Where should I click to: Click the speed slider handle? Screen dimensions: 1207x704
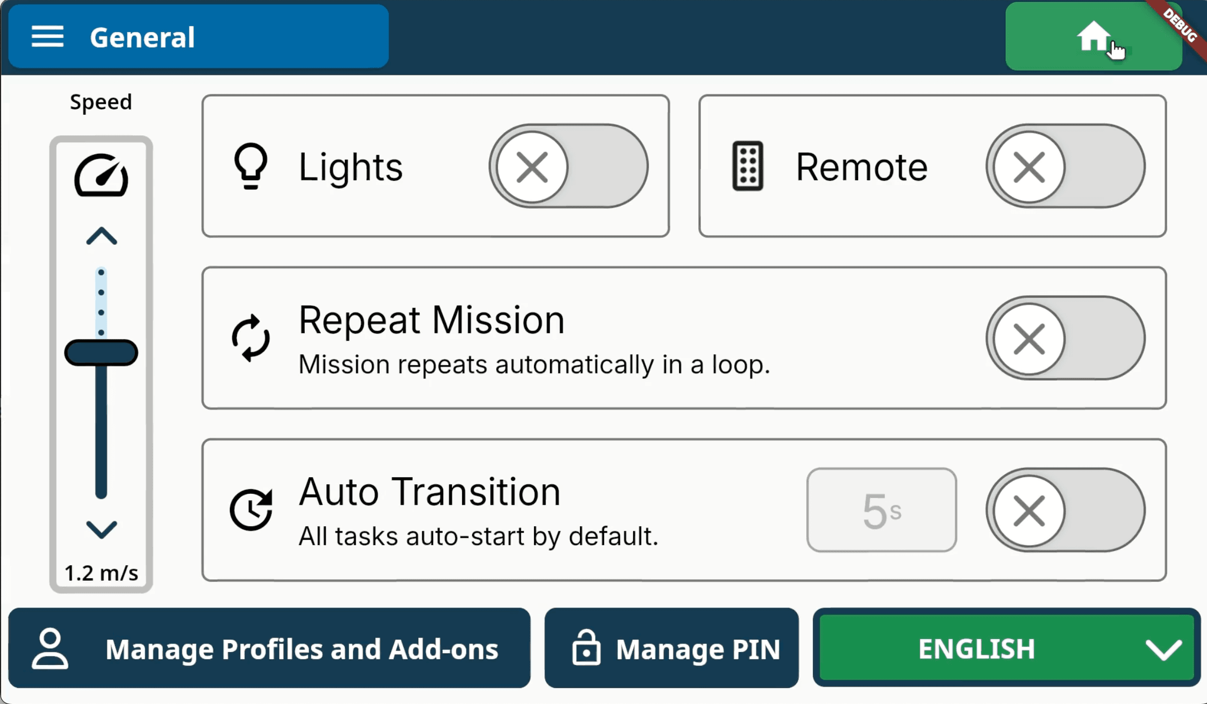[x=101, y=352]
